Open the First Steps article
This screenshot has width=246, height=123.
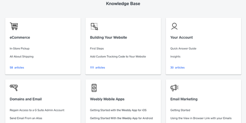click(97, 48)
